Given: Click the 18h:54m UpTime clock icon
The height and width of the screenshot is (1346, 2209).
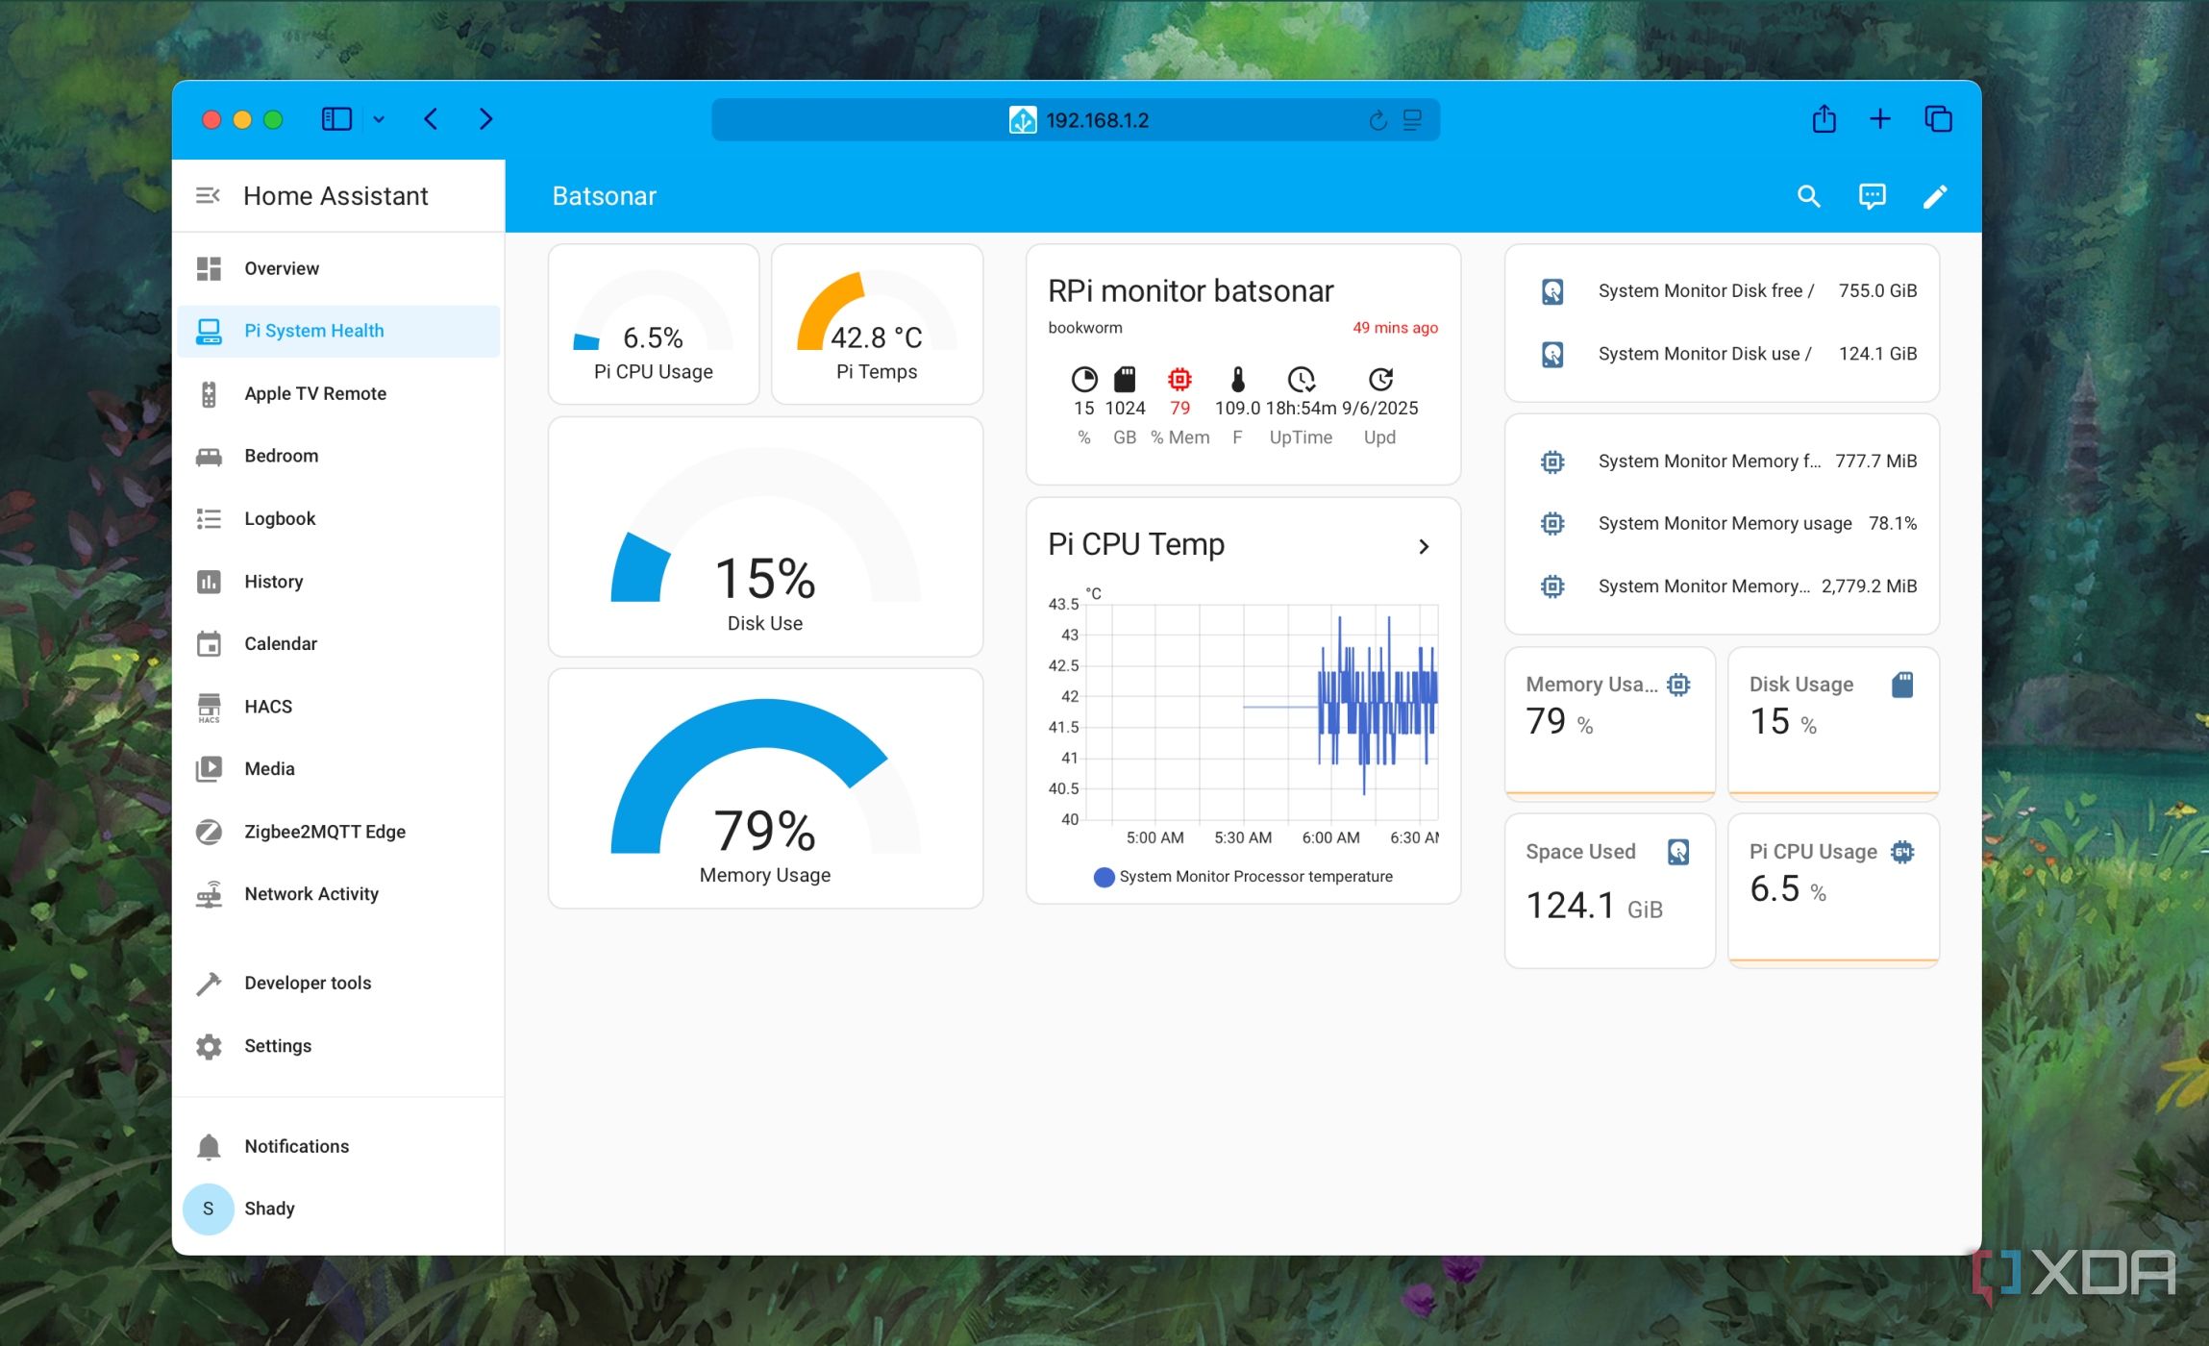Looking at the screenshot, I should click(x=1301, y=379).
